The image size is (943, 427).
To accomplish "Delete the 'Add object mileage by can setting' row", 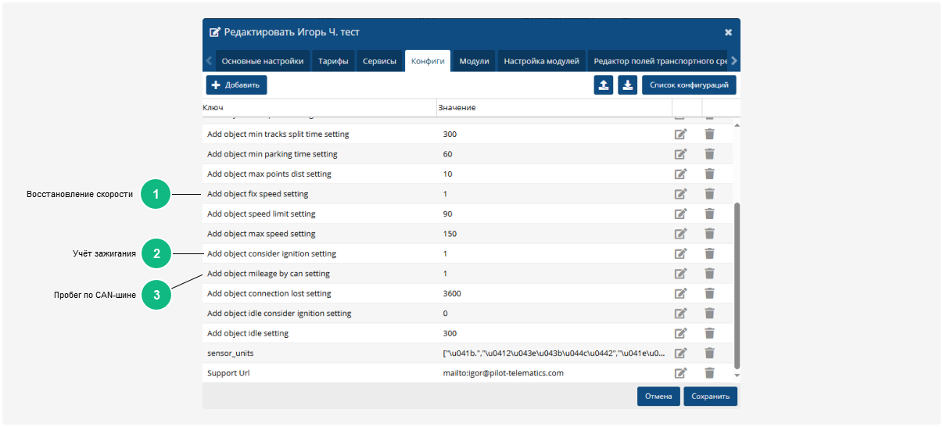I will coord(709,274).
